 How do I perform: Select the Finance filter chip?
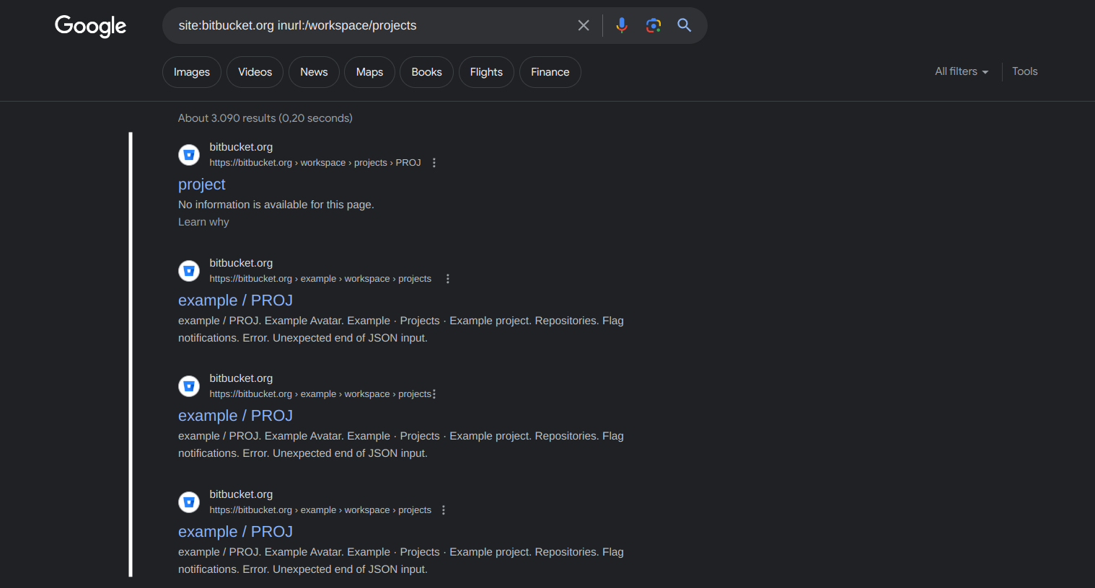tap(550, 72)
